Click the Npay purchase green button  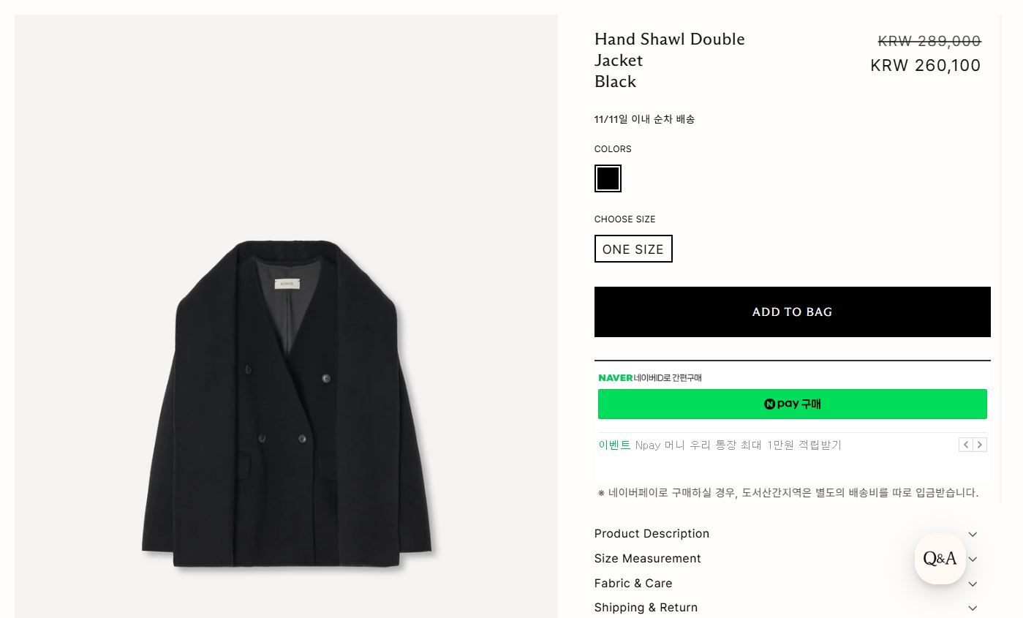pos(792,404)
